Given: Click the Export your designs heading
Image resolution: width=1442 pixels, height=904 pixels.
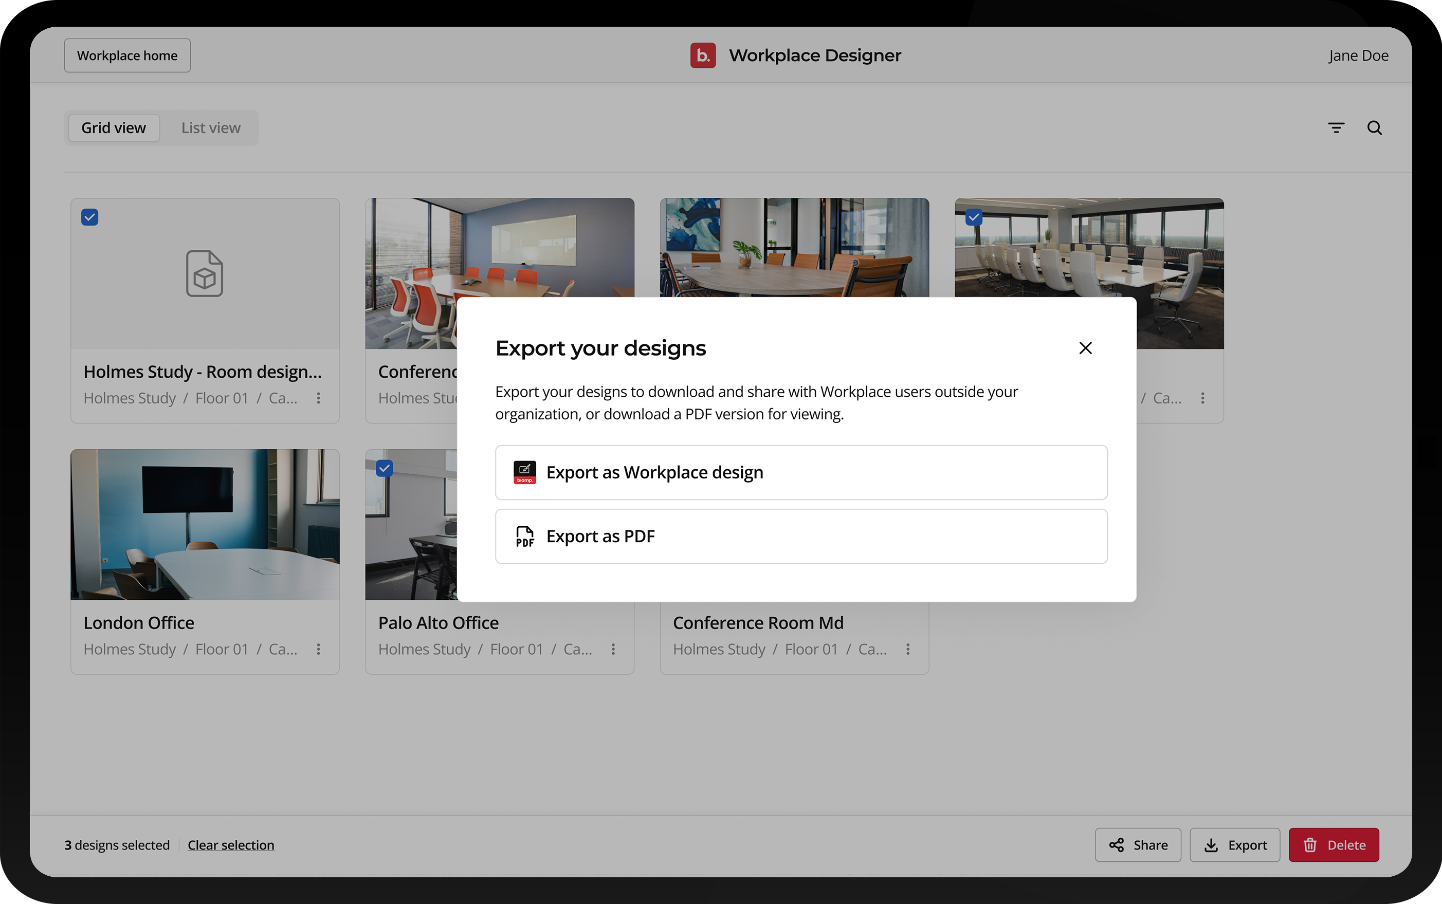Looking at the screenshot, I should pos(600,348).
